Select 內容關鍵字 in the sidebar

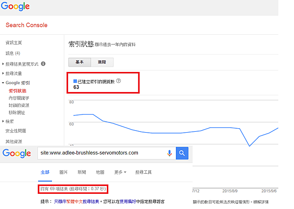19,98
